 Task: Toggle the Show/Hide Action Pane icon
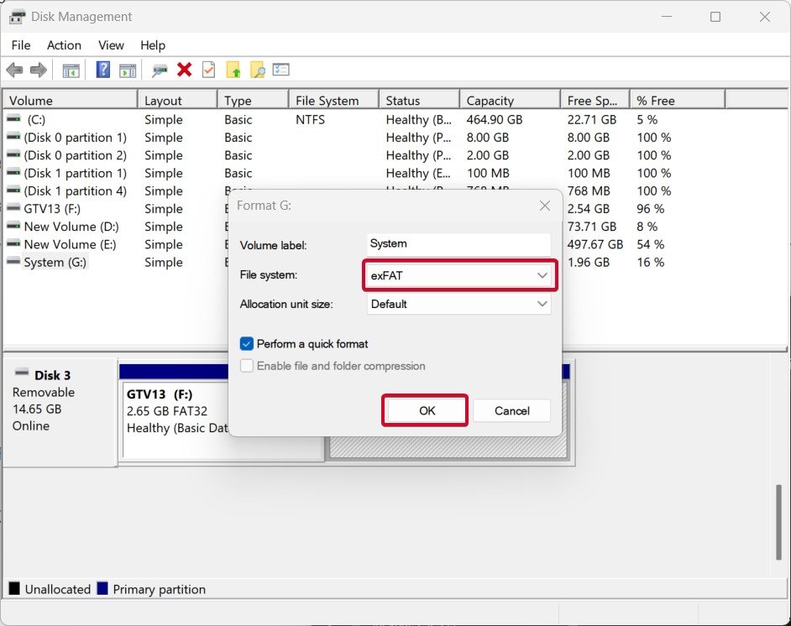[x=127, y=70]
